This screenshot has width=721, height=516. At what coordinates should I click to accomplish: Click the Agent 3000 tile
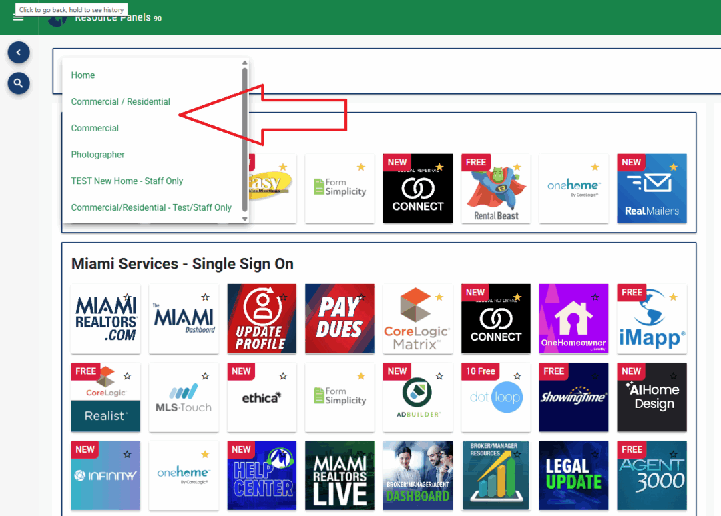coord(652,475)
